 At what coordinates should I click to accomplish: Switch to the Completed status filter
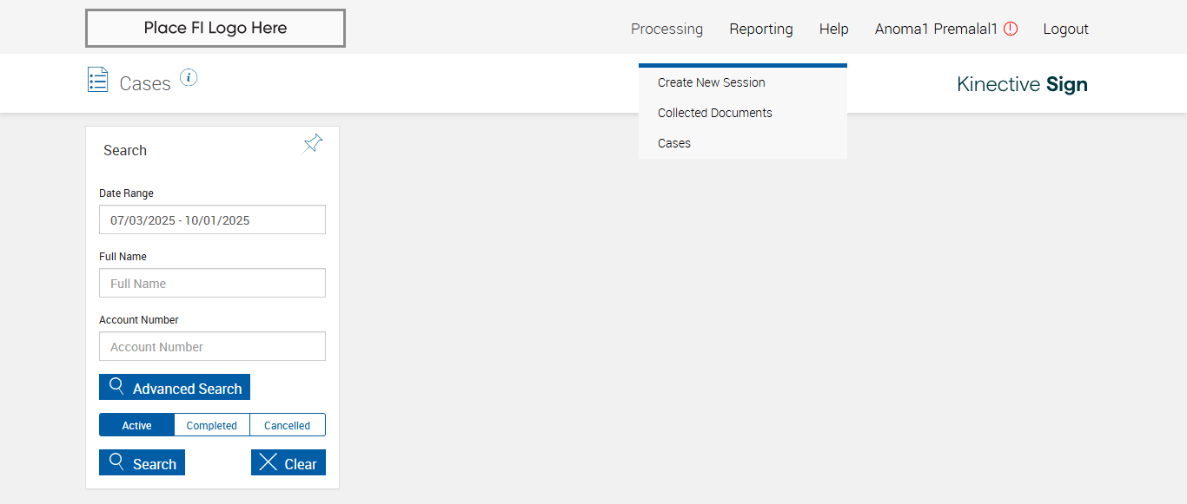tap(212, 425)
